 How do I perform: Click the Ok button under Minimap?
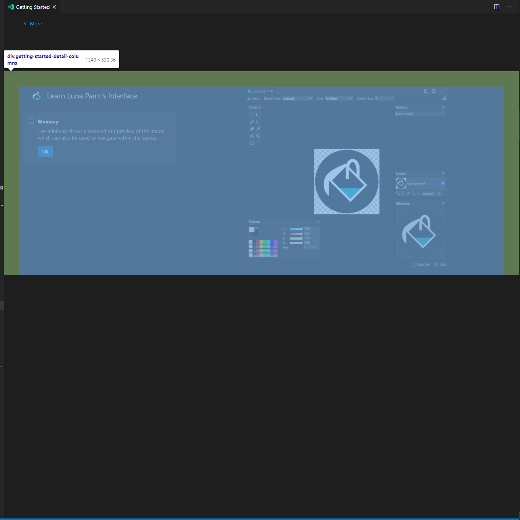pos(45,152)
